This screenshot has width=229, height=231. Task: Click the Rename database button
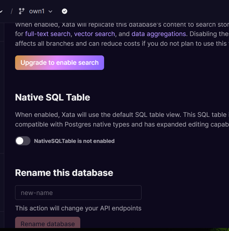48,223
